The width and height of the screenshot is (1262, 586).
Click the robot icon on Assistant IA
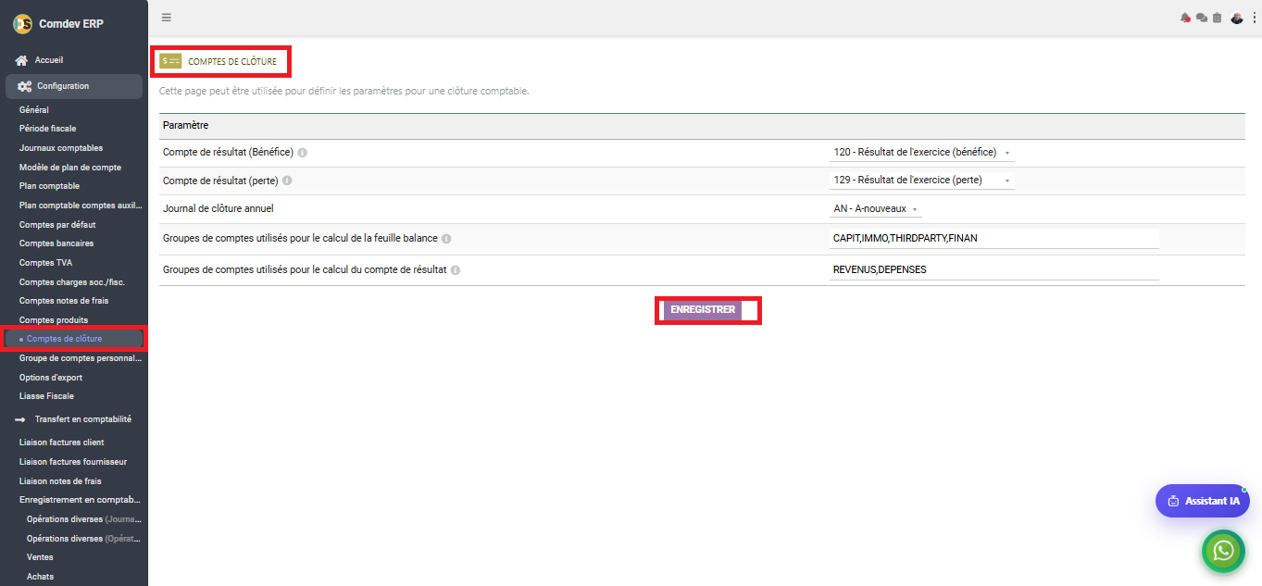tap(1174, 501)
